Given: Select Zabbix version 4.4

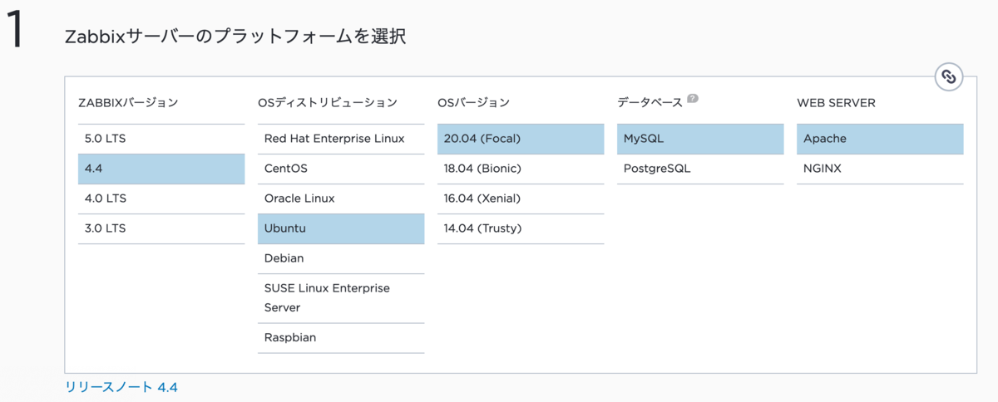Looking at the screenshot, I should 161,169.
